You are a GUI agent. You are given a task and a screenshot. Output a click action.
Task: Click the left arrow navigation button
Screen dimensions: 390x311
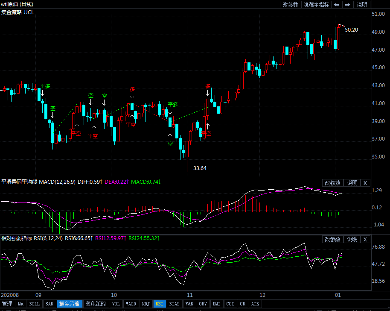pyautogui.click(x=337, y=5)
